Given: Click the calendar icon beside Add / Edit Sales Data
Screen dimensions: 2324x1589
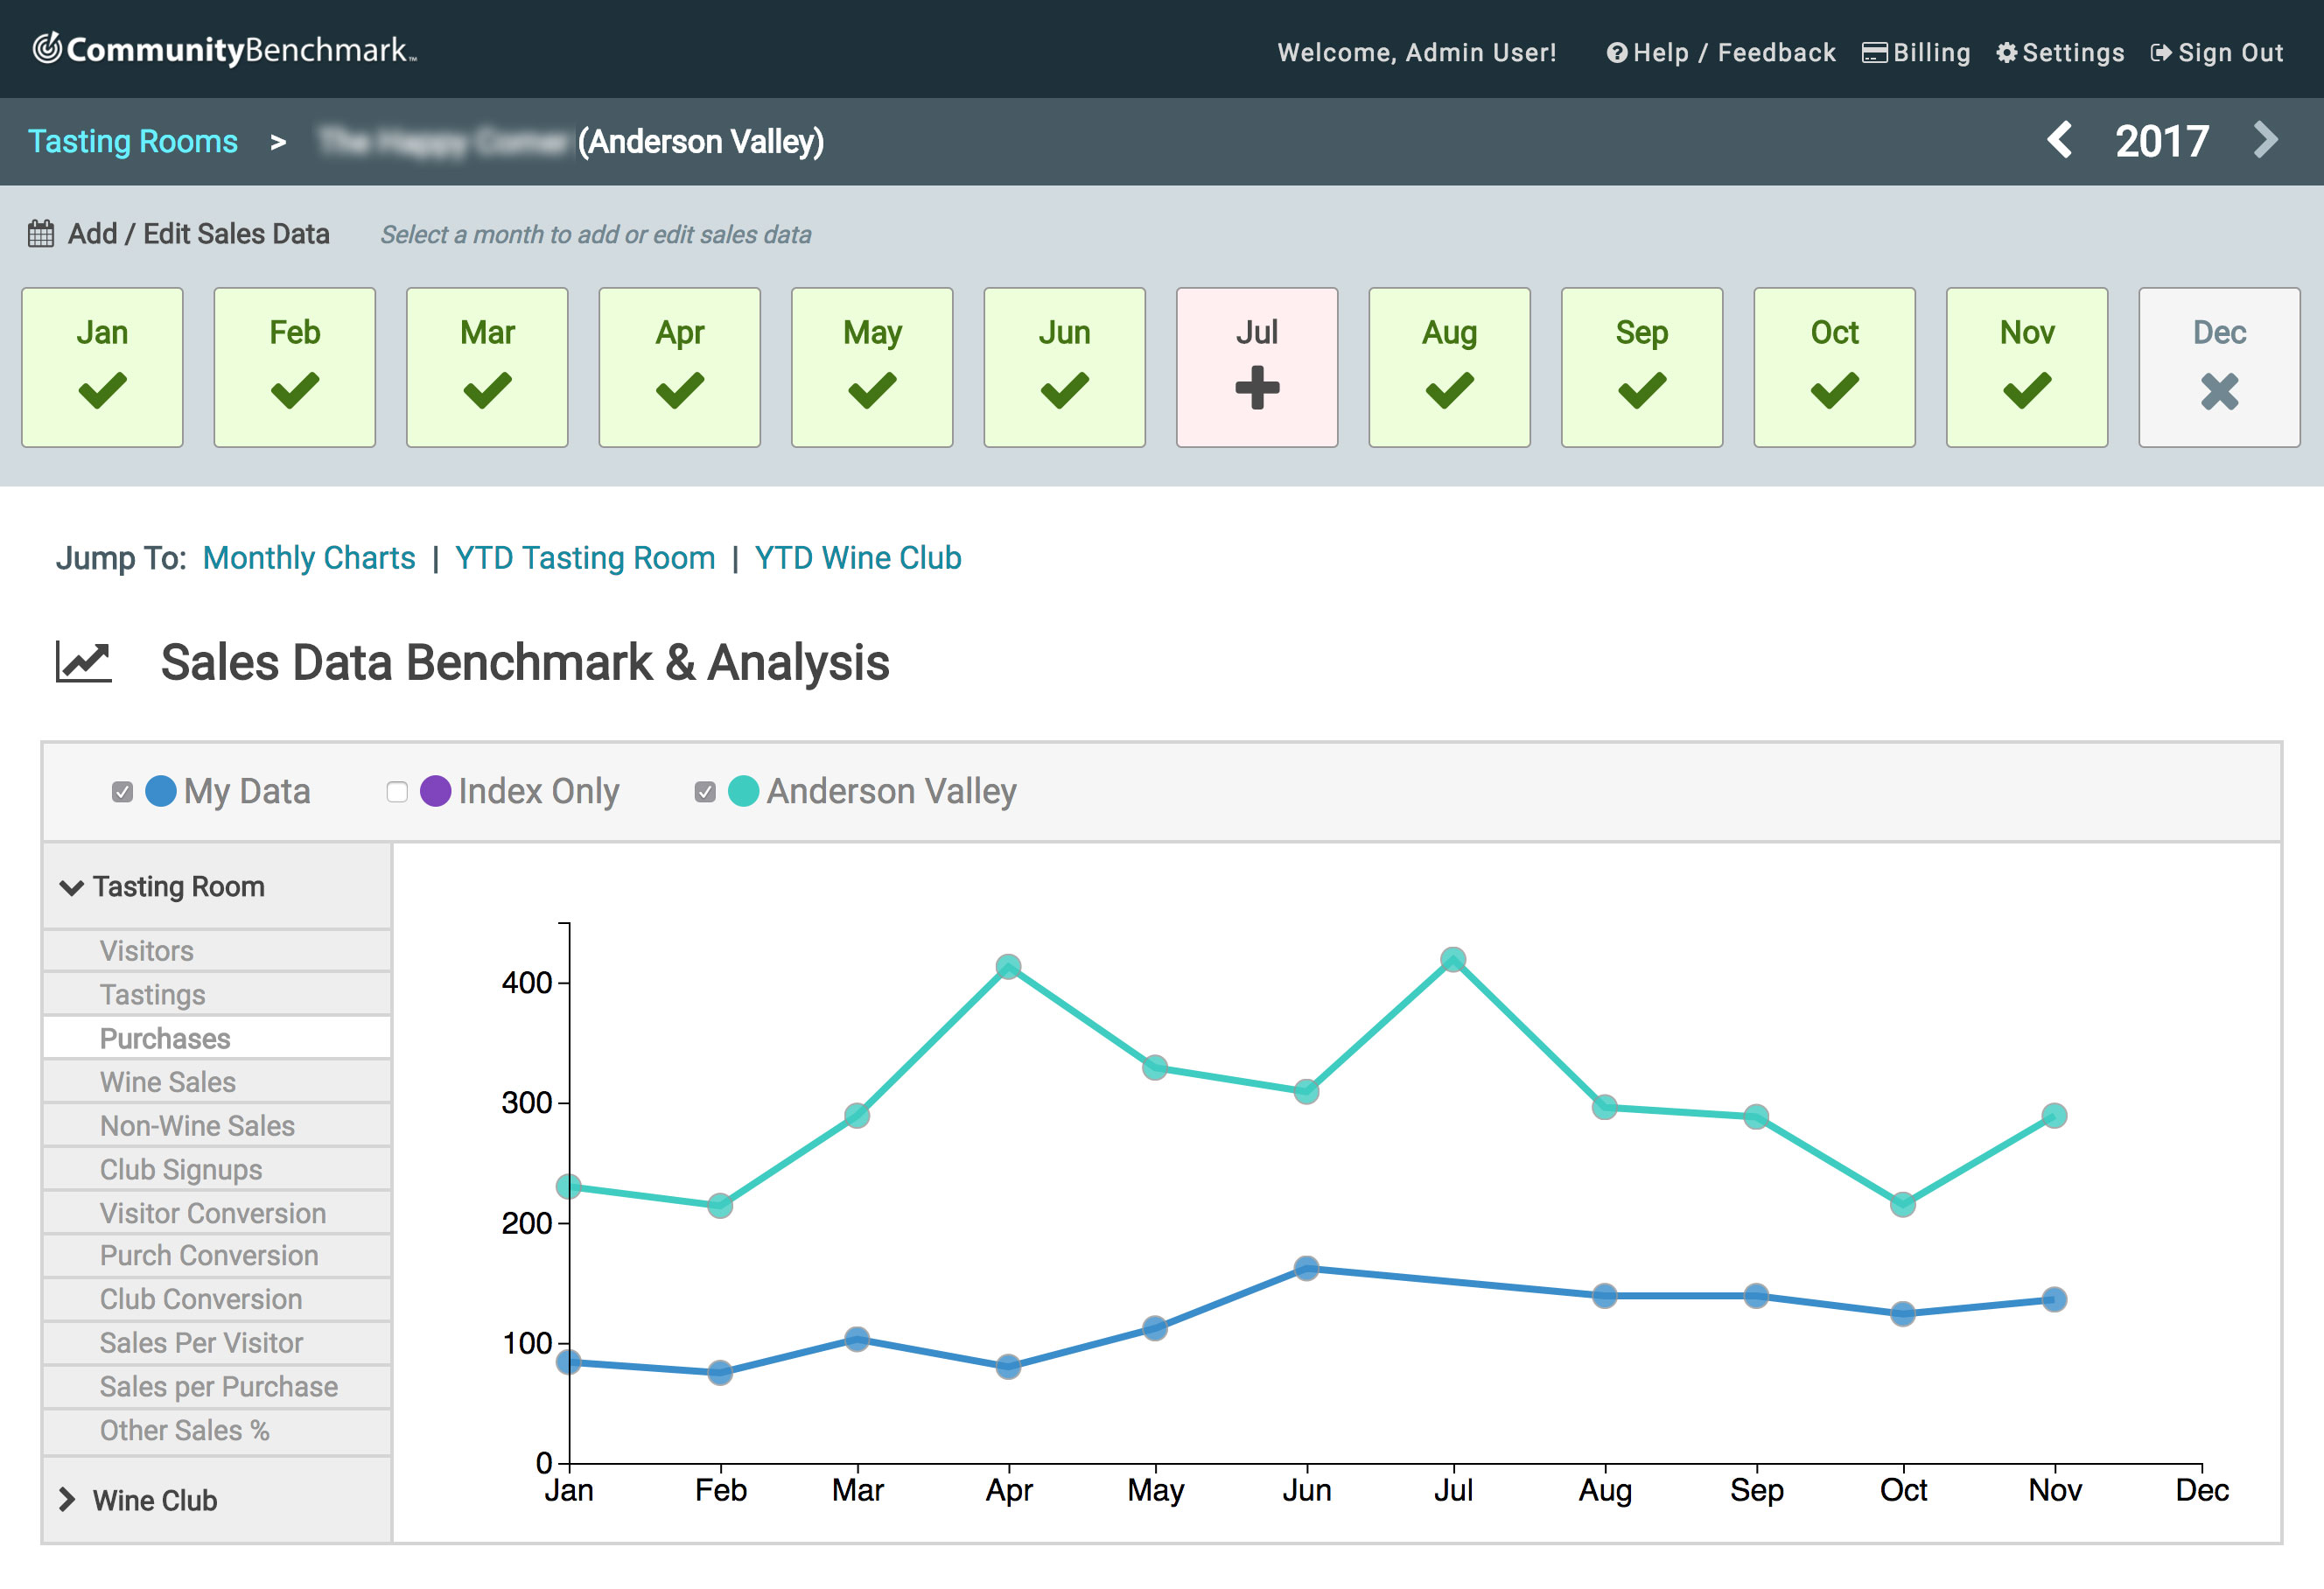Looking at the screenshot, I should 41,234.
